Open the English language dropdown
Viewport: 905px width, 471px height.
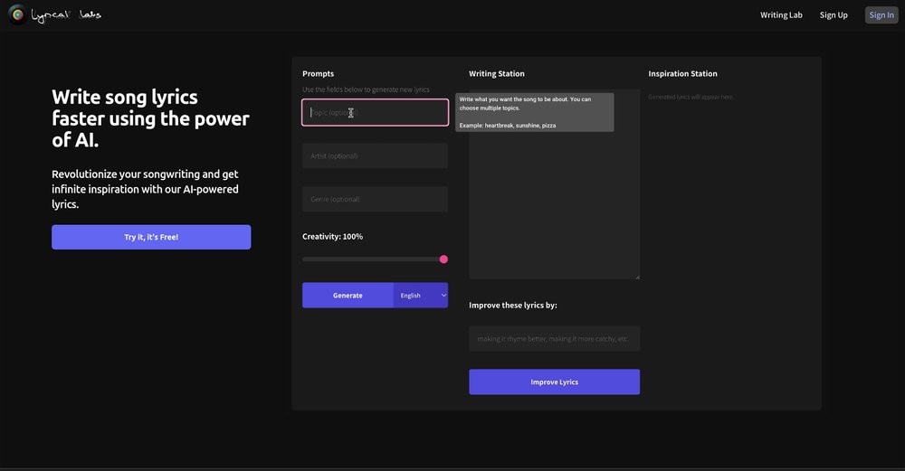420,296
